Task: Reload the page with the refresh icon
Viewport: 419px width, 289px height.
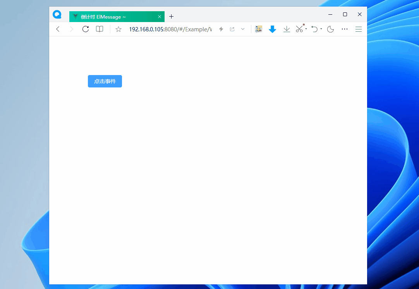Action: tap(86, 29)
